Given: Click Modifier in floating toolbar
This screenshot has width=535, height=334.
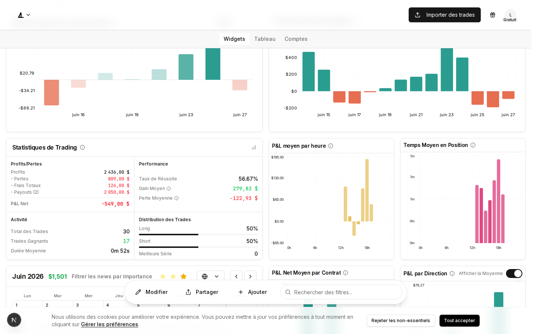Looking at the screenshot, I should (x=152, y=292).
